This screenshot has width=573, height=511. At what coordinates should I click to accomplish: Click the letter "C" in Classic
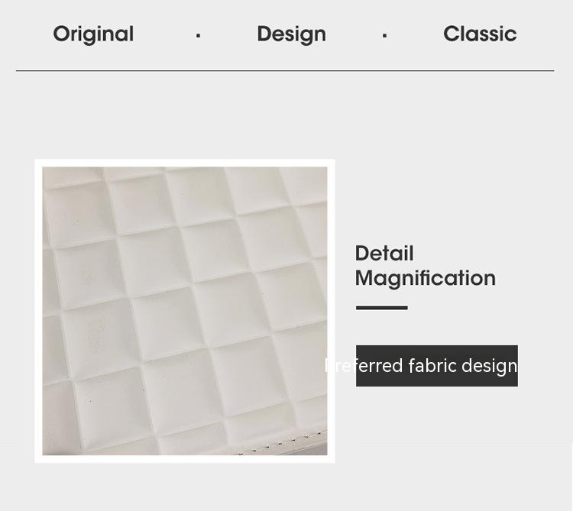[452, 34]
